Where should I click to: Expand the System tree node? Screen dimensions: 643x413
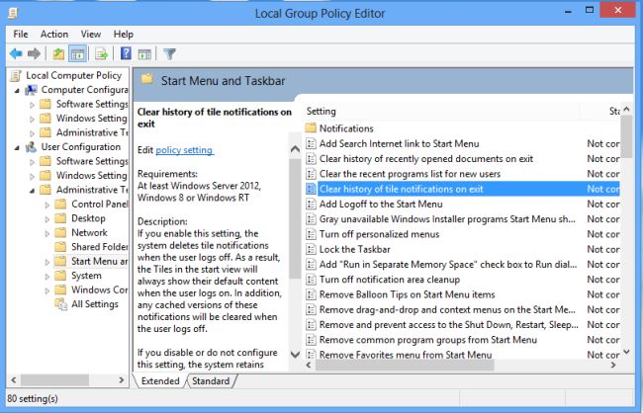pyautogui.click(x=47, y=277)
